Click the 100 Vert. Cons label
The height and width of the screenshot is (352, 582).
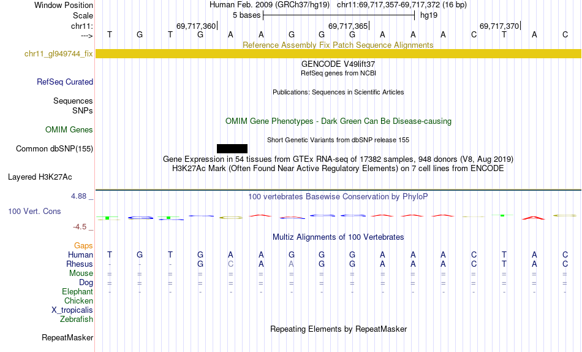34,211
